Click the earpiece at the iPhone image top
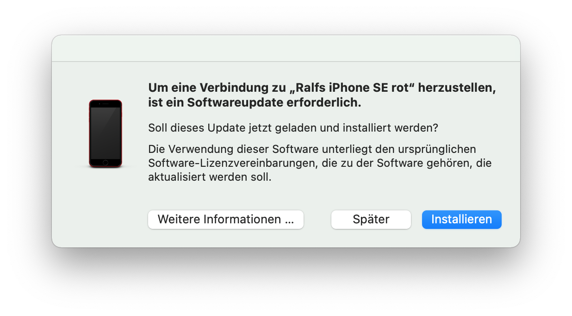 pyautogui.click(x=106, y=104)
